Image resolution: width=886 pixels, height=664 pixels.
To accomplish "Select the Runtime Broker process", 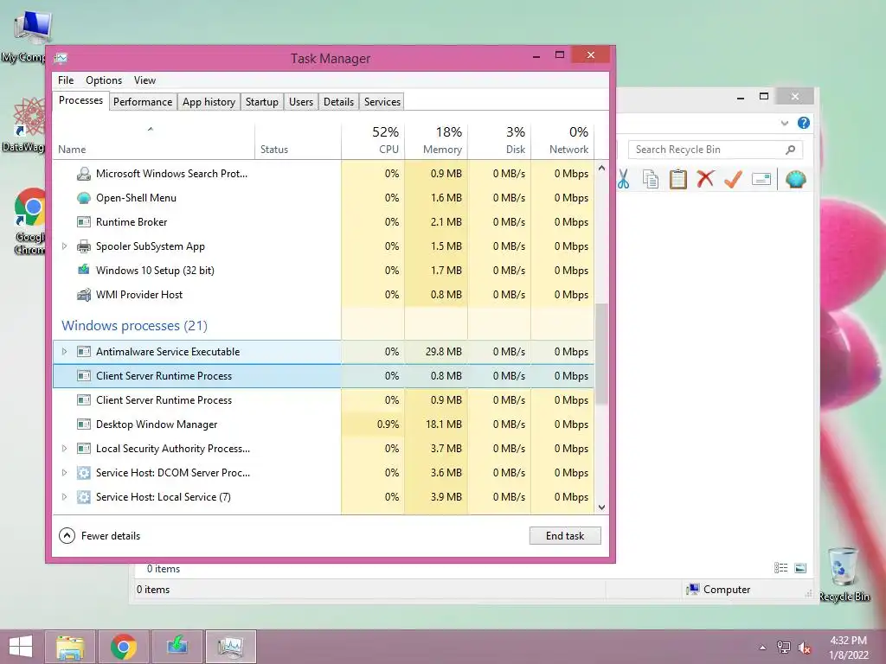I will (324, 222).
